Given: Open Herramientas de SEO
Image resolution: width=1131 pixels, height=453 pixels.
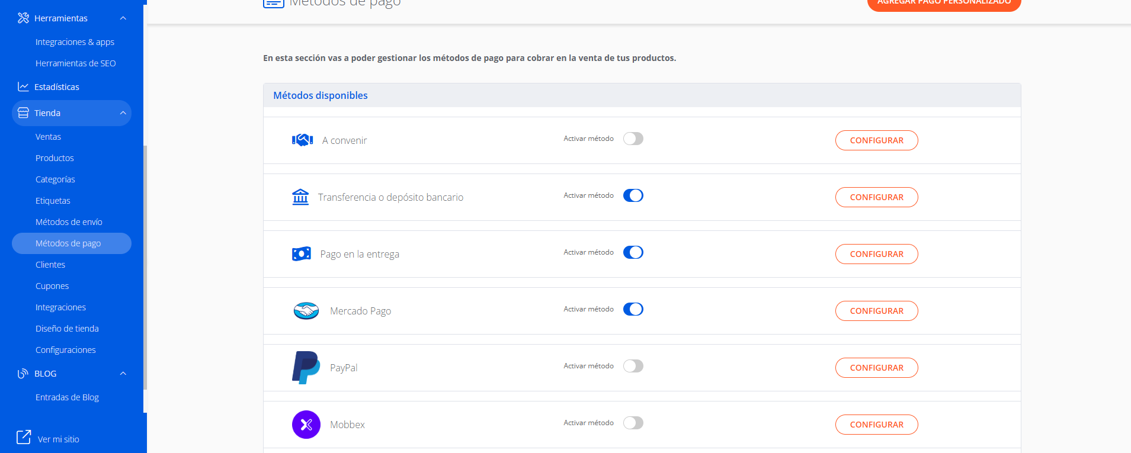Looking at the screenshot, I should [75, 63].
